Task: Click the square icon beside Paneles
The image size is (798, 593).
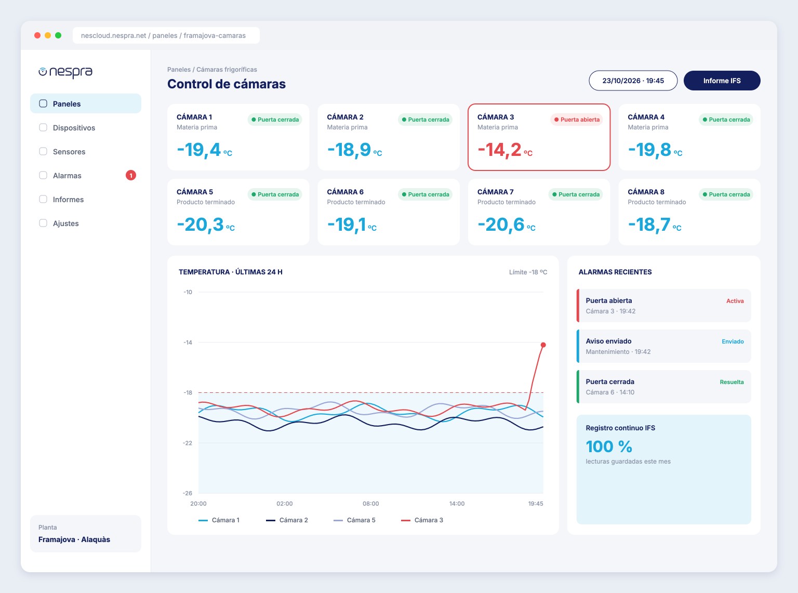Action: (43, 103)
